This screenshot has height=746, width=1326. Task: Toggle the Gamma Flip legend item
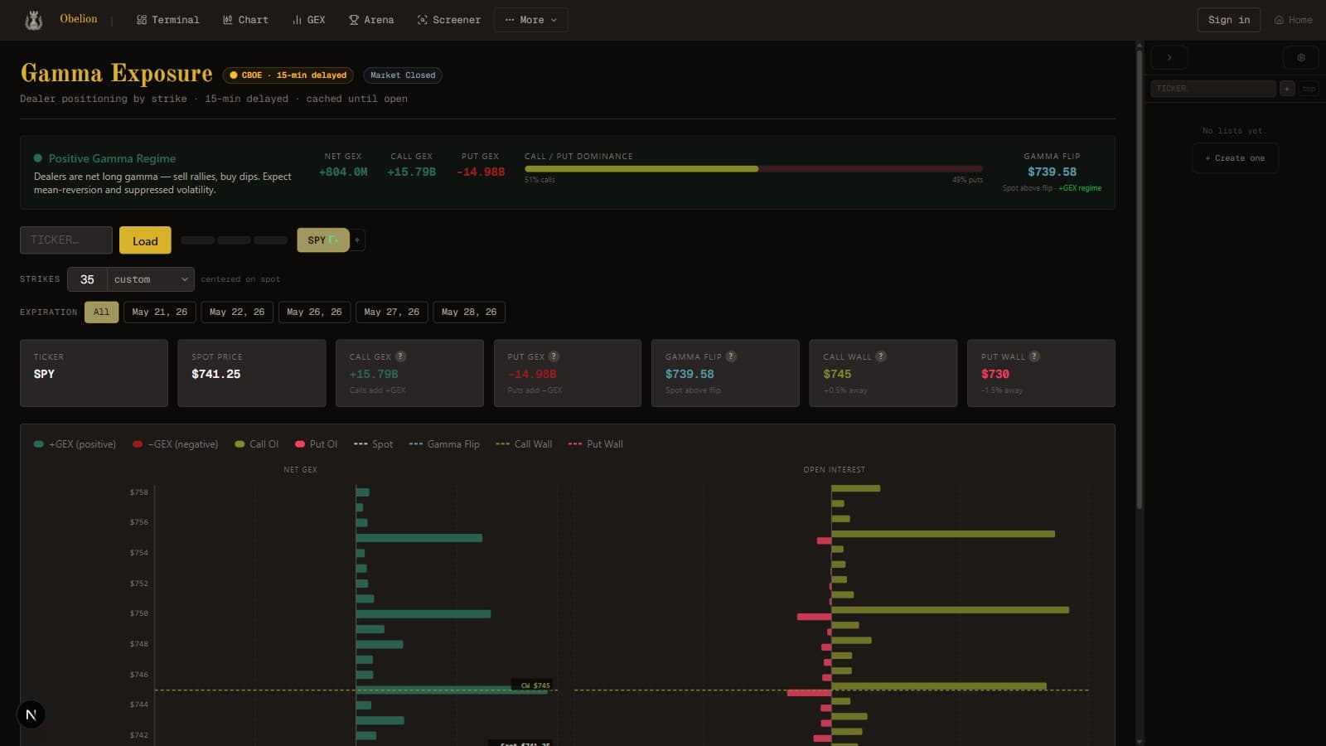[444, 444]
